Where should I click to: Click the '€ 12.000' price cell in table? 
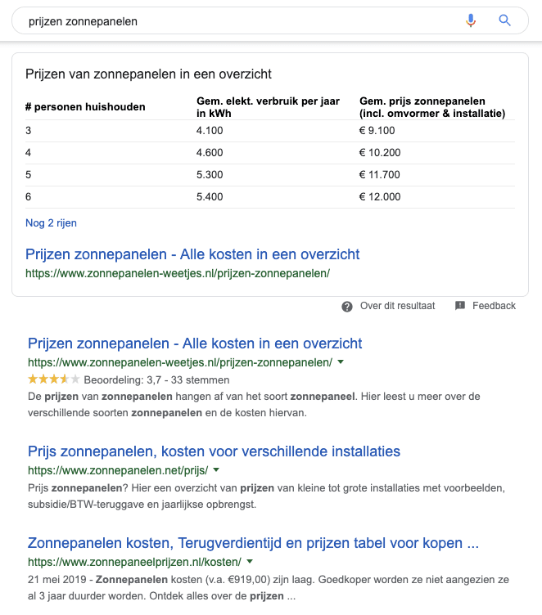tap(380, 196)
